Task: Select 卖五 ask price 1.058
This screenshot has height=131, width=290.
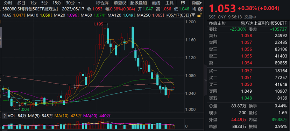Action: tap(246, 36)
